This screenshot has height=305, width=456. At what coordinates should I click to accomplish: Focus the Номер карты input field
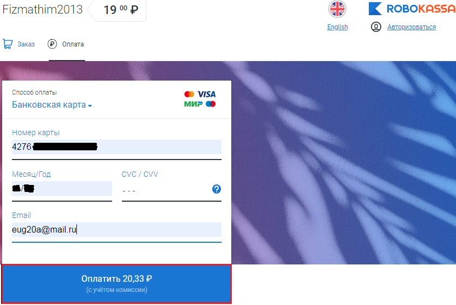pos(116,147)
